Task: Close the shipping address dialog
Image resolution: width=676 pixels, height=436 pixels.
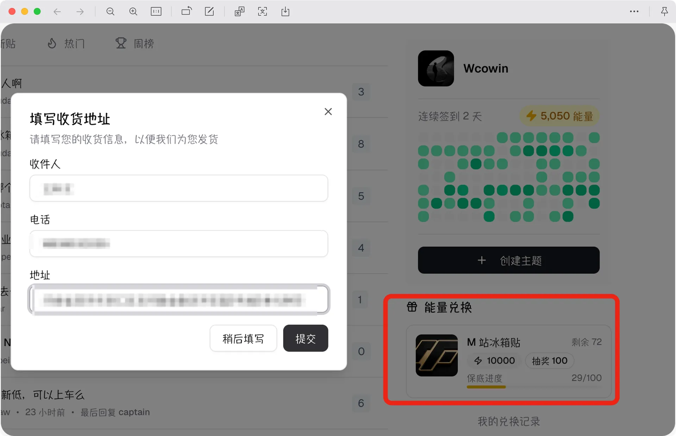Action: [328, 112]
